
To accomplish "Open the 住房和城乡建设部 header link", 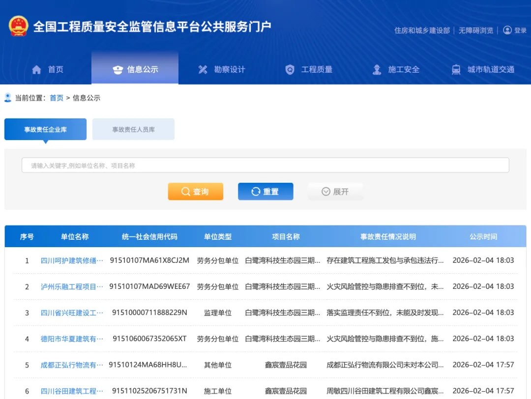I will click(x=422, y=30).
